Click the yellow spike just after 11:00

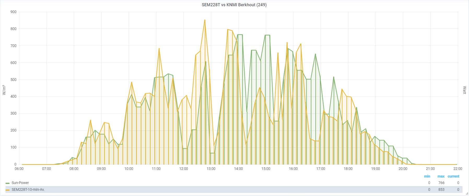[159, 48]
